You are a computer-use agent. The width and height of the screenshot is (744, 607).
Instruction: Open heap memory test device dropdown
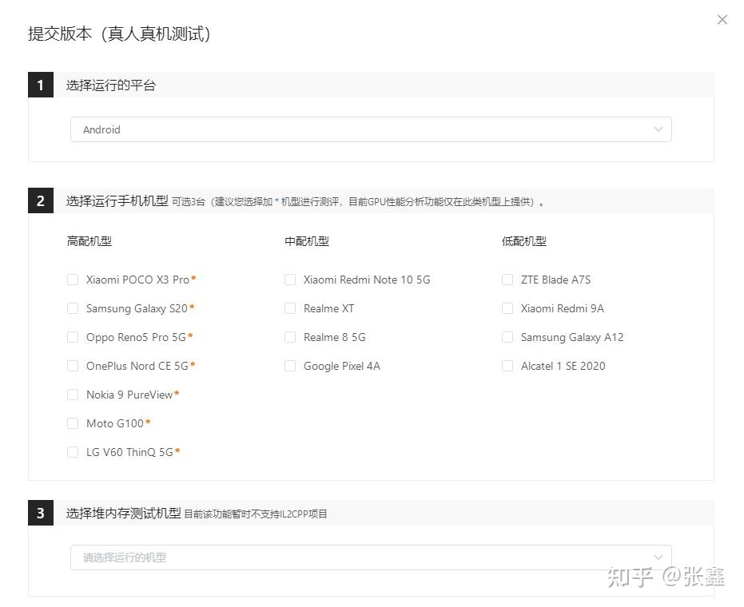371,557
